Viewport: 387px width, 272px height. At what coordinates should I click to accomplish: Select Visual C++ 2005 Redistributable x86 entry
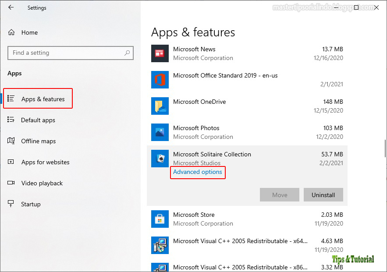pos(240,267)
